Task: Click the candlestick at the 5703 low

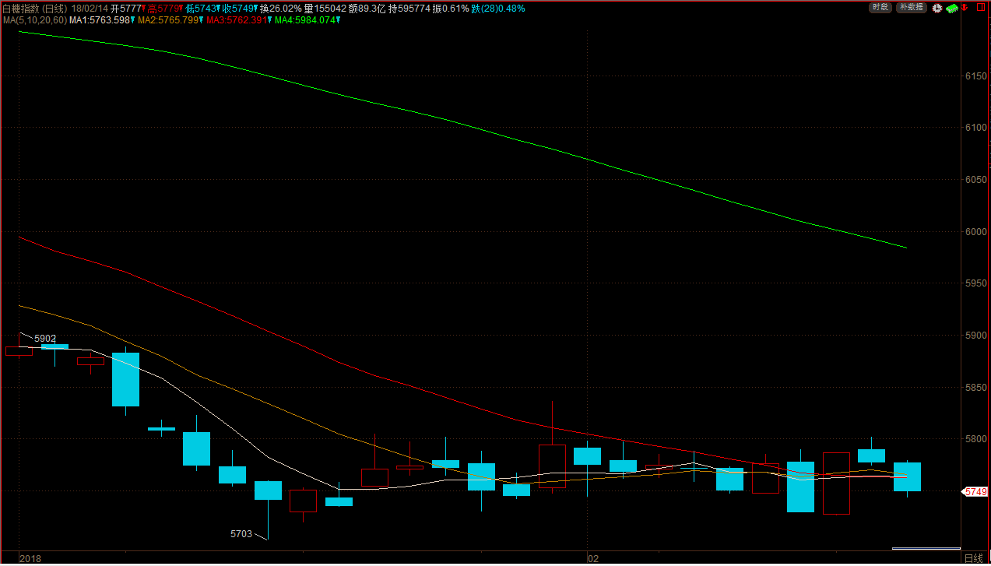Action: 268,490
